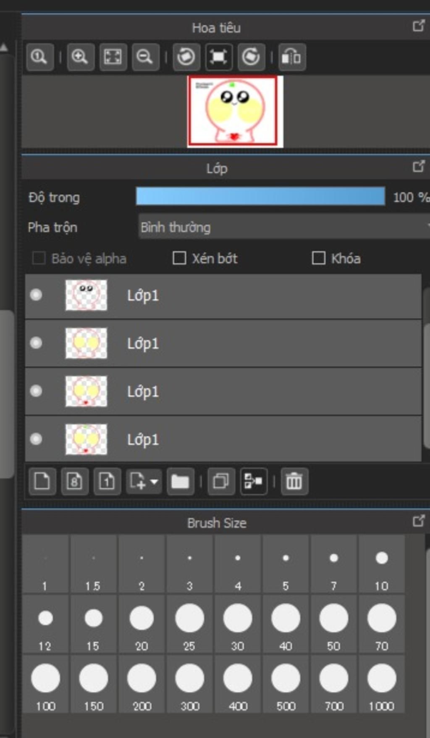This screenshot has height=738, width=430.
Task: Click the duplicate layer icon
Action: click(221, 481)
